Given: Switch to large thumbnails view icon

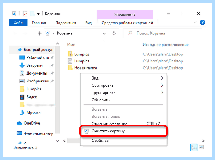Looking at the screenshot, I should click(201, 147).
